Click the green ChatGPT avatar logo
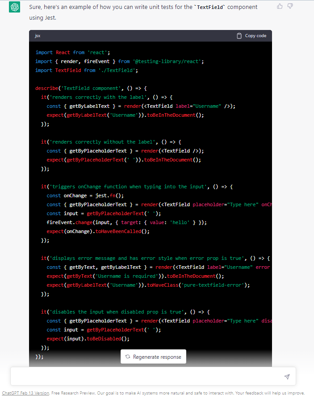This screenshot has width=314, height=399. (14, 8)
